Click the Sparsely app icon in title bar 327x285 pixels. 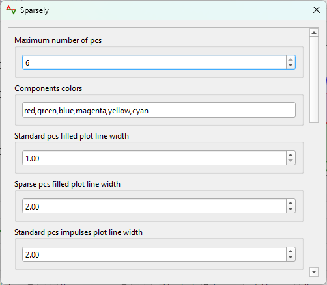pyautogui.click(x=11, y=10)
